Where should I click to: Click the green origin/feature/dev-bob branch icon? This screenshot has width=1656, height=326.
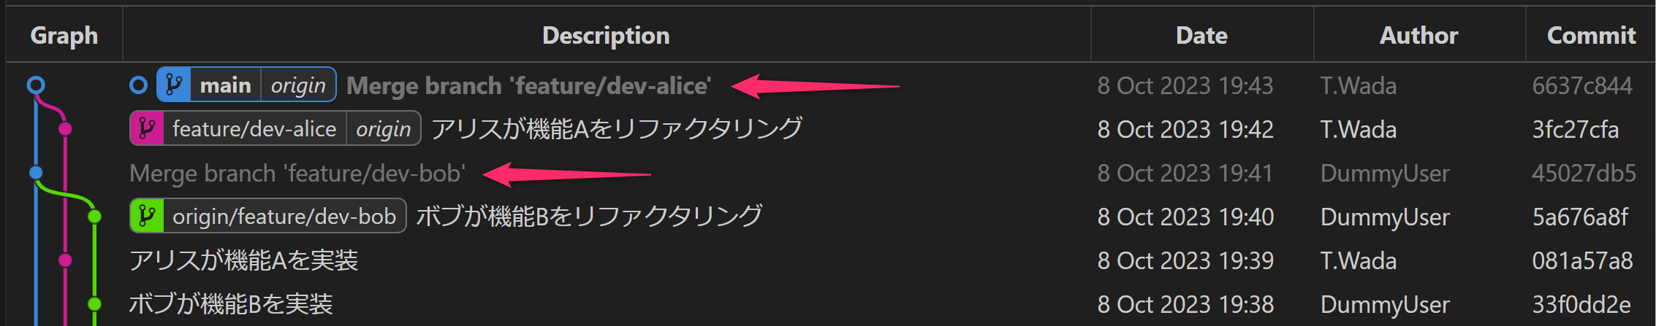tap(147, 217)
